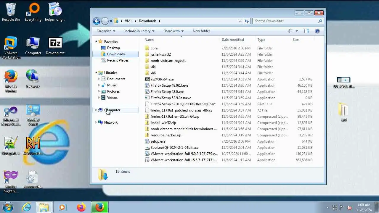Select the Videos library in the sidebar
The width and height of the screenshot is (379, 213).
pyautogui.click(x=112, y=98)
